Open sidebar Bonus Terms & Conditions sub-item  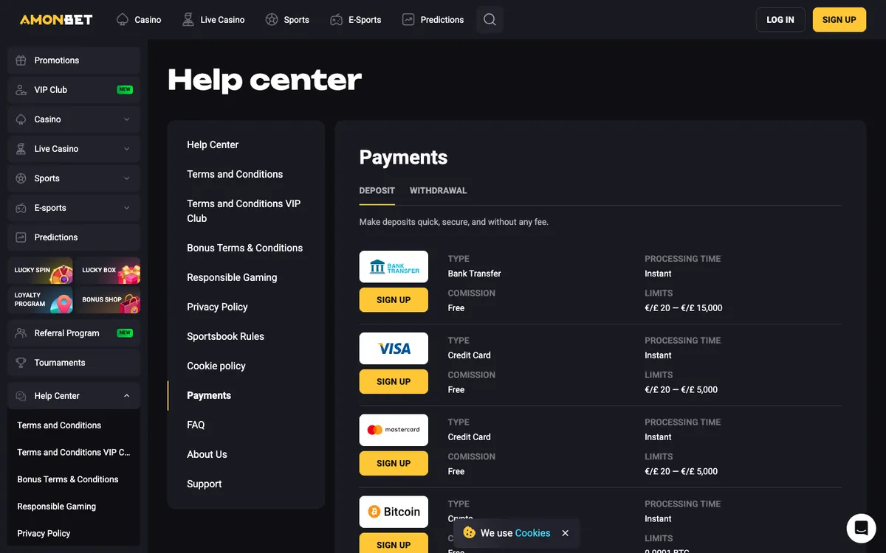click(68, 479)
